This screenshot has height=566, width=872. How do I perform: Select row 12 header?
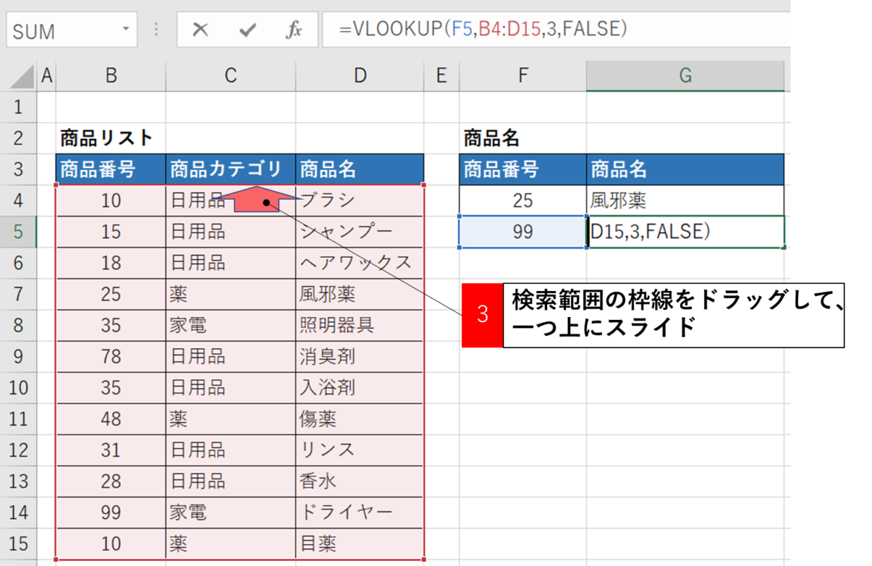click(x=18, y=450)
